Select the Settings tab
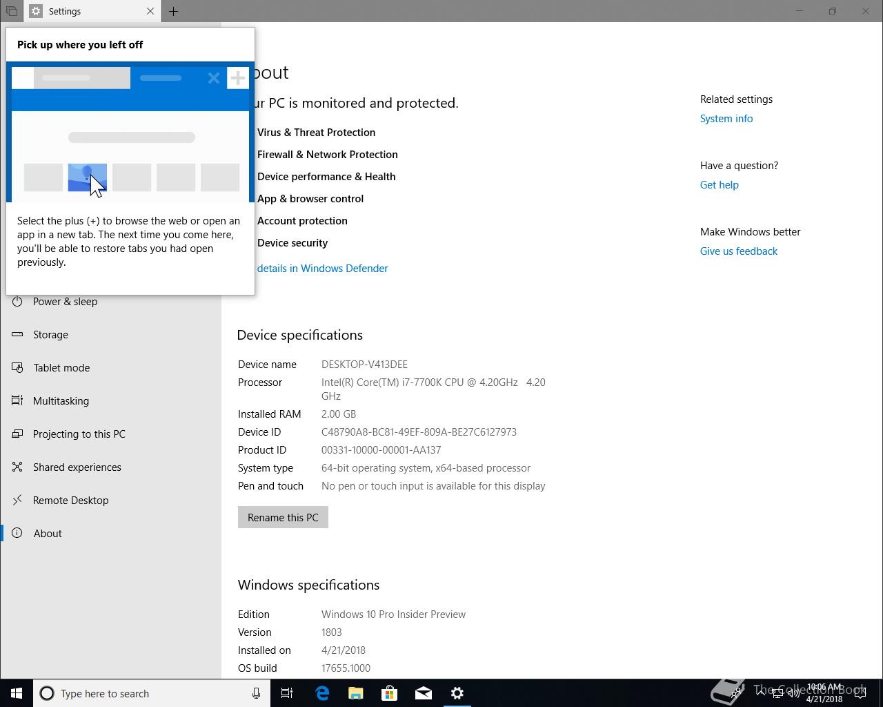 [93, 11]
